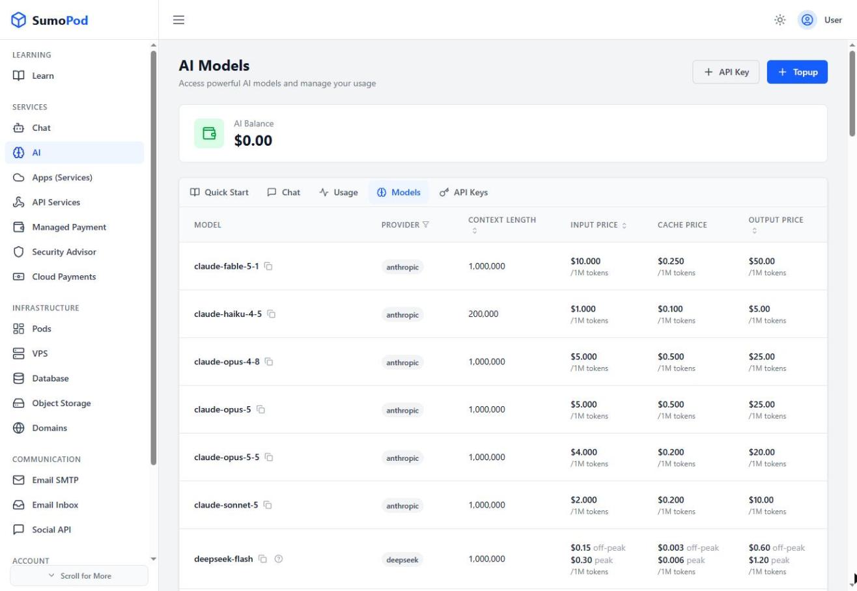
Task: Click the Domains globe icon
Action: [19, 428]
